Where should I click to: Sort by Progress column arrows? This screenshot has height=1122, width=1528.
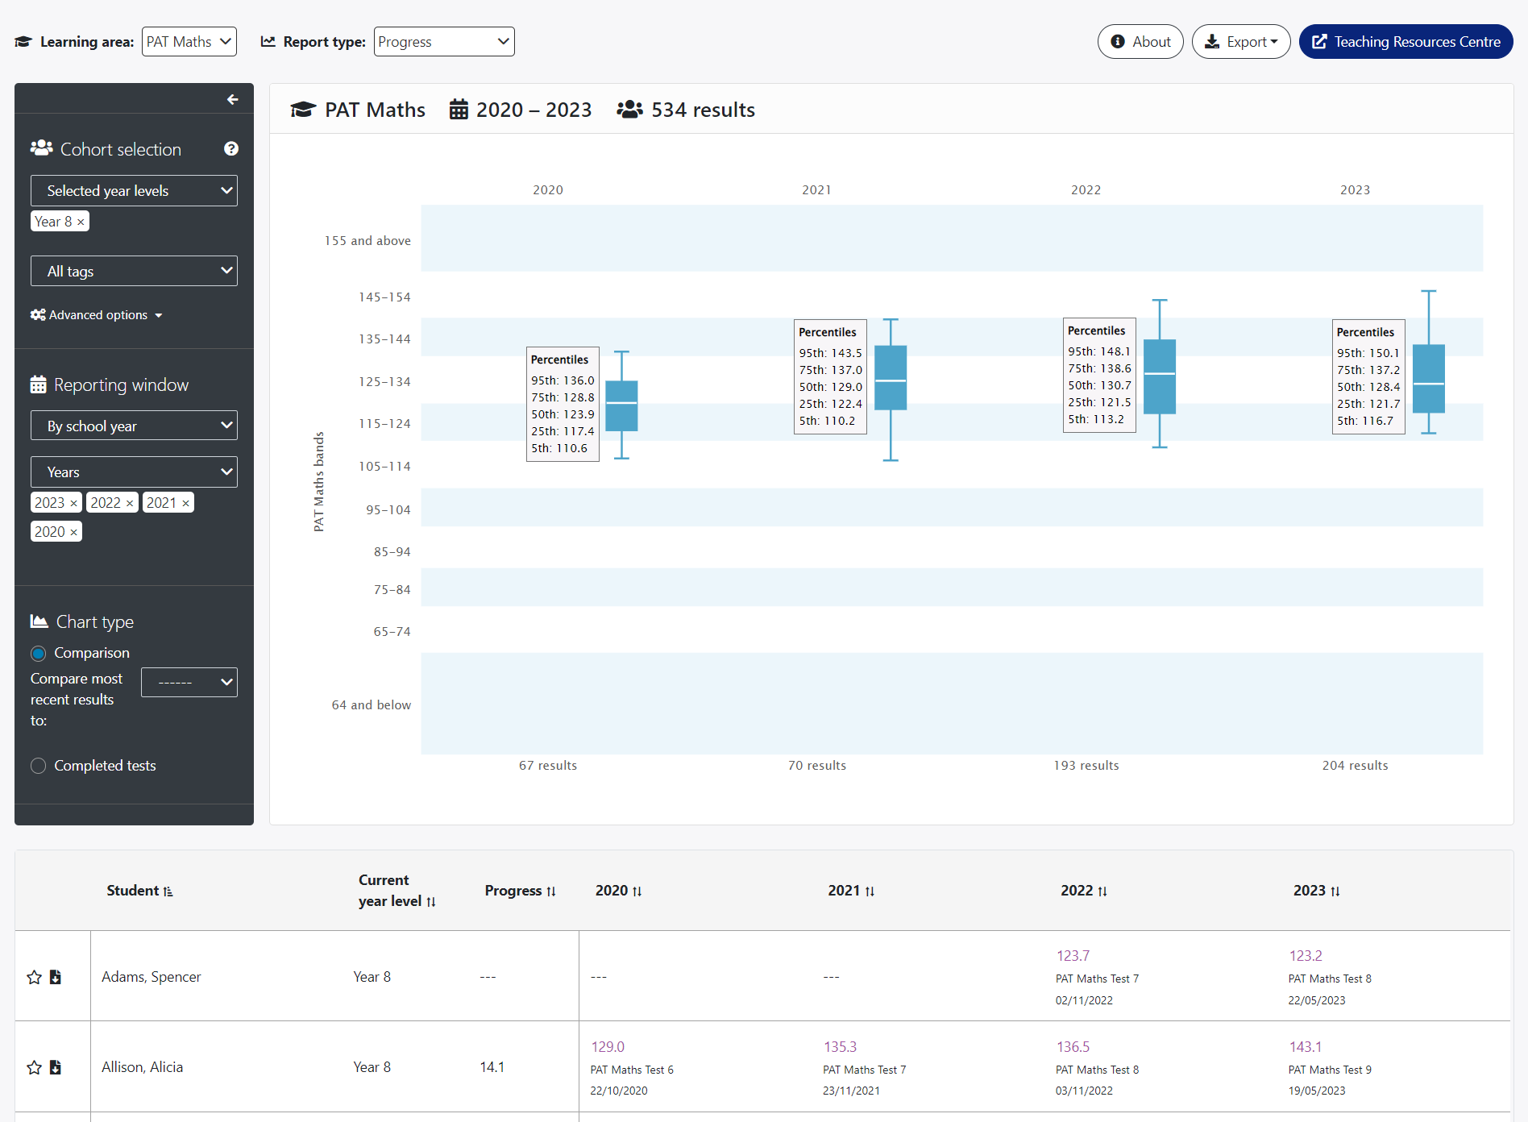point(551,891)
